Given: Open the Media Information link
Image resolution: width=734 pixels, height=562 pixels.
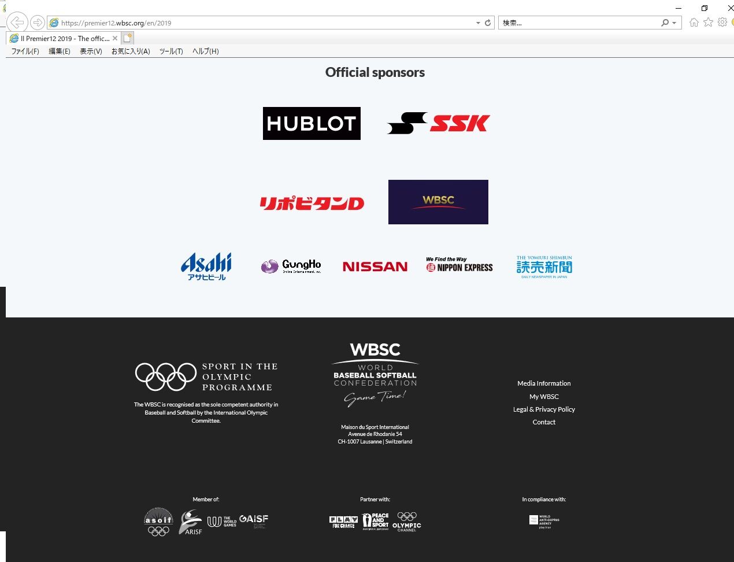Looking at the screenshot, I should pos(544,383).
